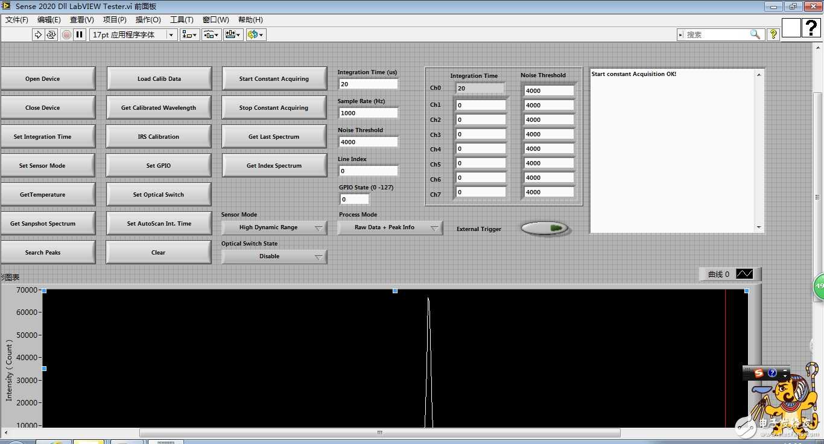Click the Get Sanpshot Spectrum button

pos(47,223)
